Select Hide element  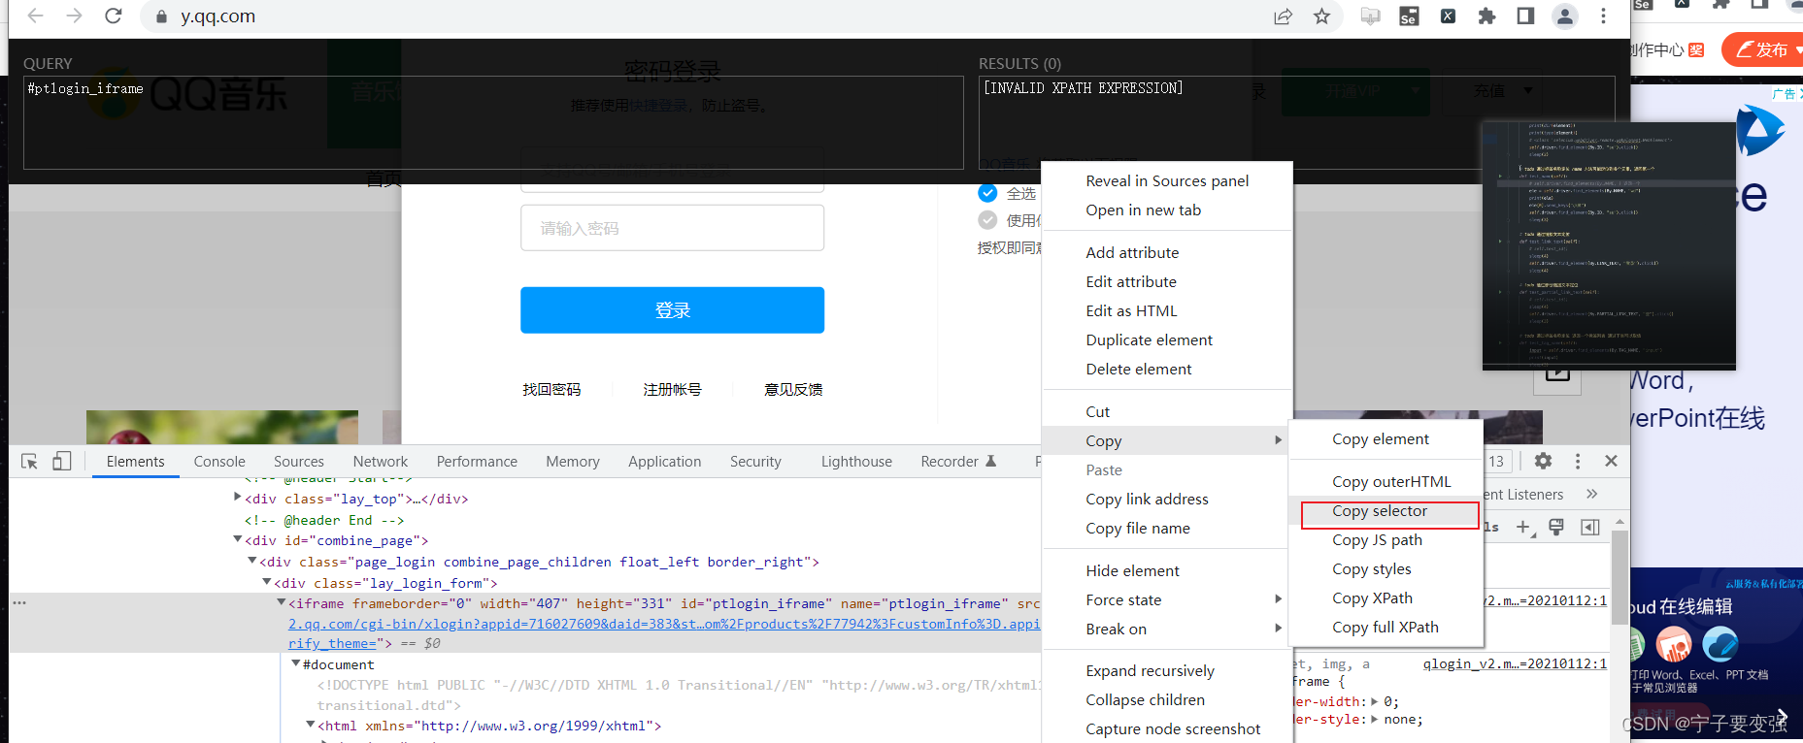point(1132,571)
